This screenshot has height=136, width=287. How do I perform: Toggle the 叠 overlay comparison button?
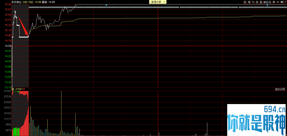click(261, 2)
